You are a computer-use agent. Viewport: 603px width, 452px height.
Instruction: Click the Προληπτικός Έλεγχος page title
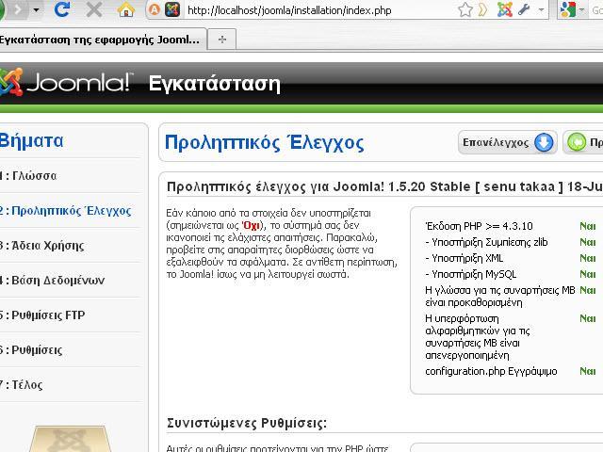(x=264, y=142)
